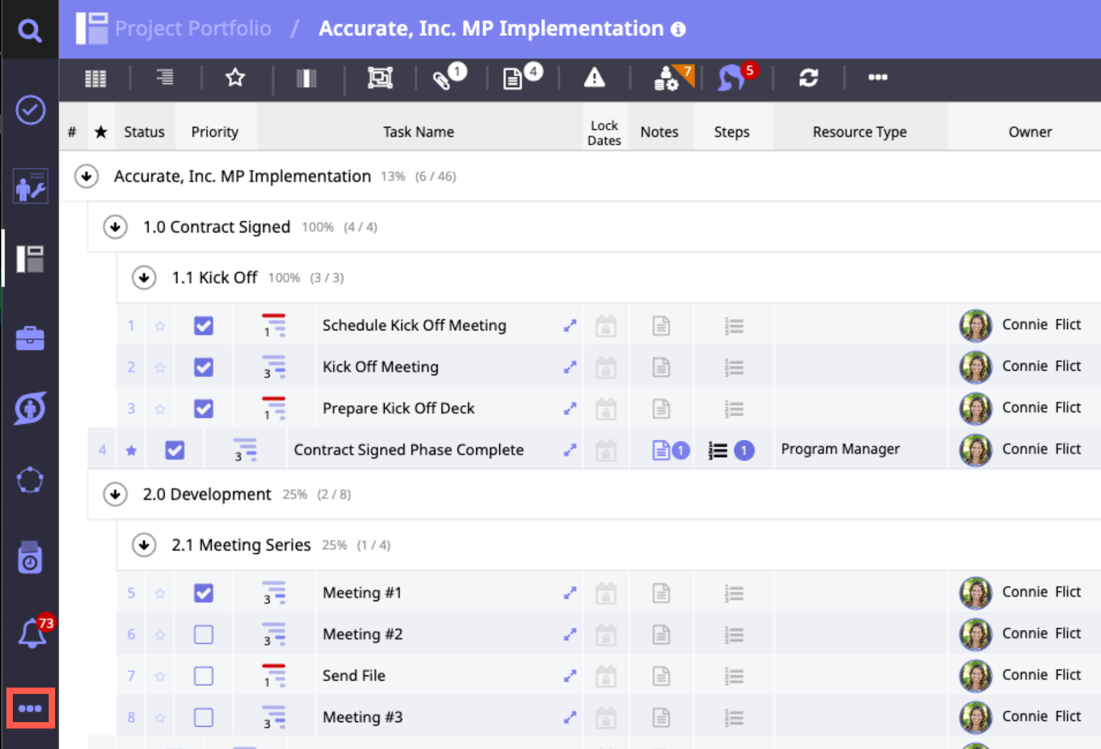Viewport: 1101px width, 749px height.
Task: Open the attachments paperclip icon
Action: (442, 79)
